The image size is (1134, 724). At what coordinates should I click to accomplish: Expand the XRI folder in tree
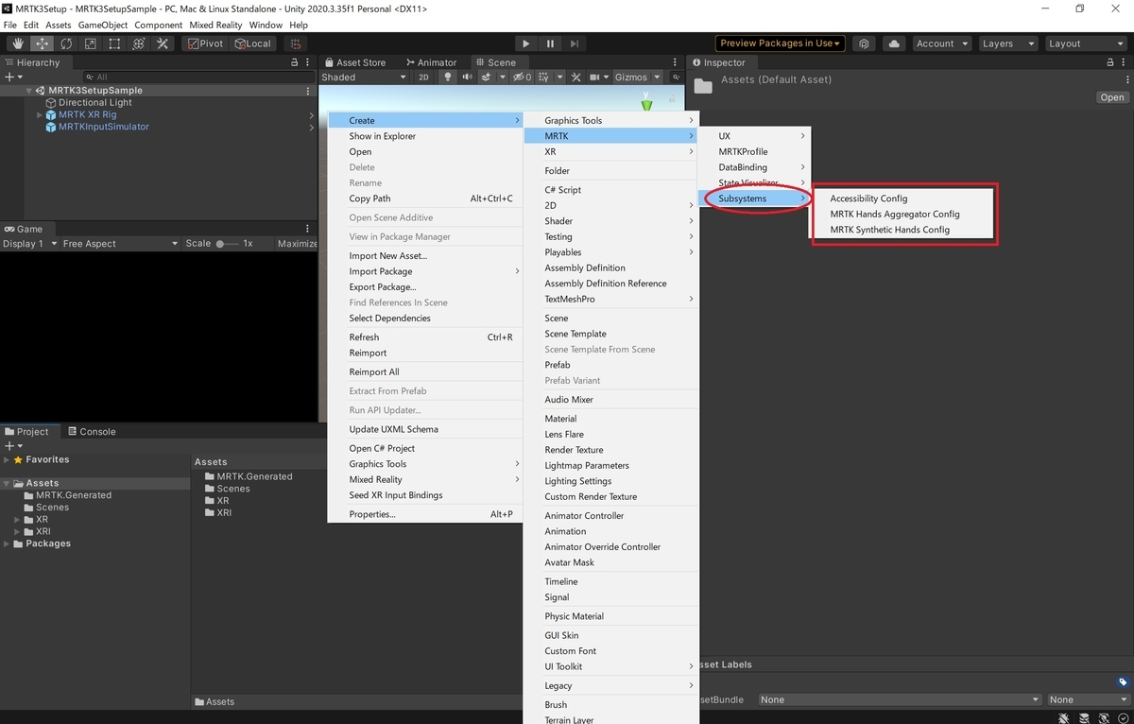coord(17,531)
